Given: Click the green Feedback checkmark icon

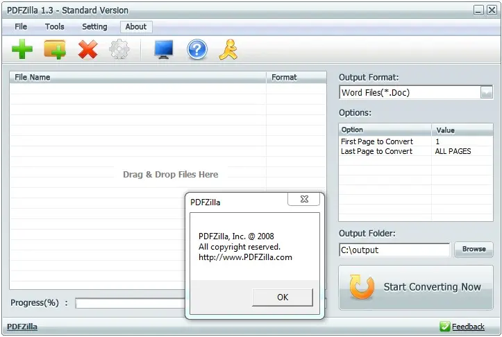Looking at the screenshot, I should pos(444,327).
